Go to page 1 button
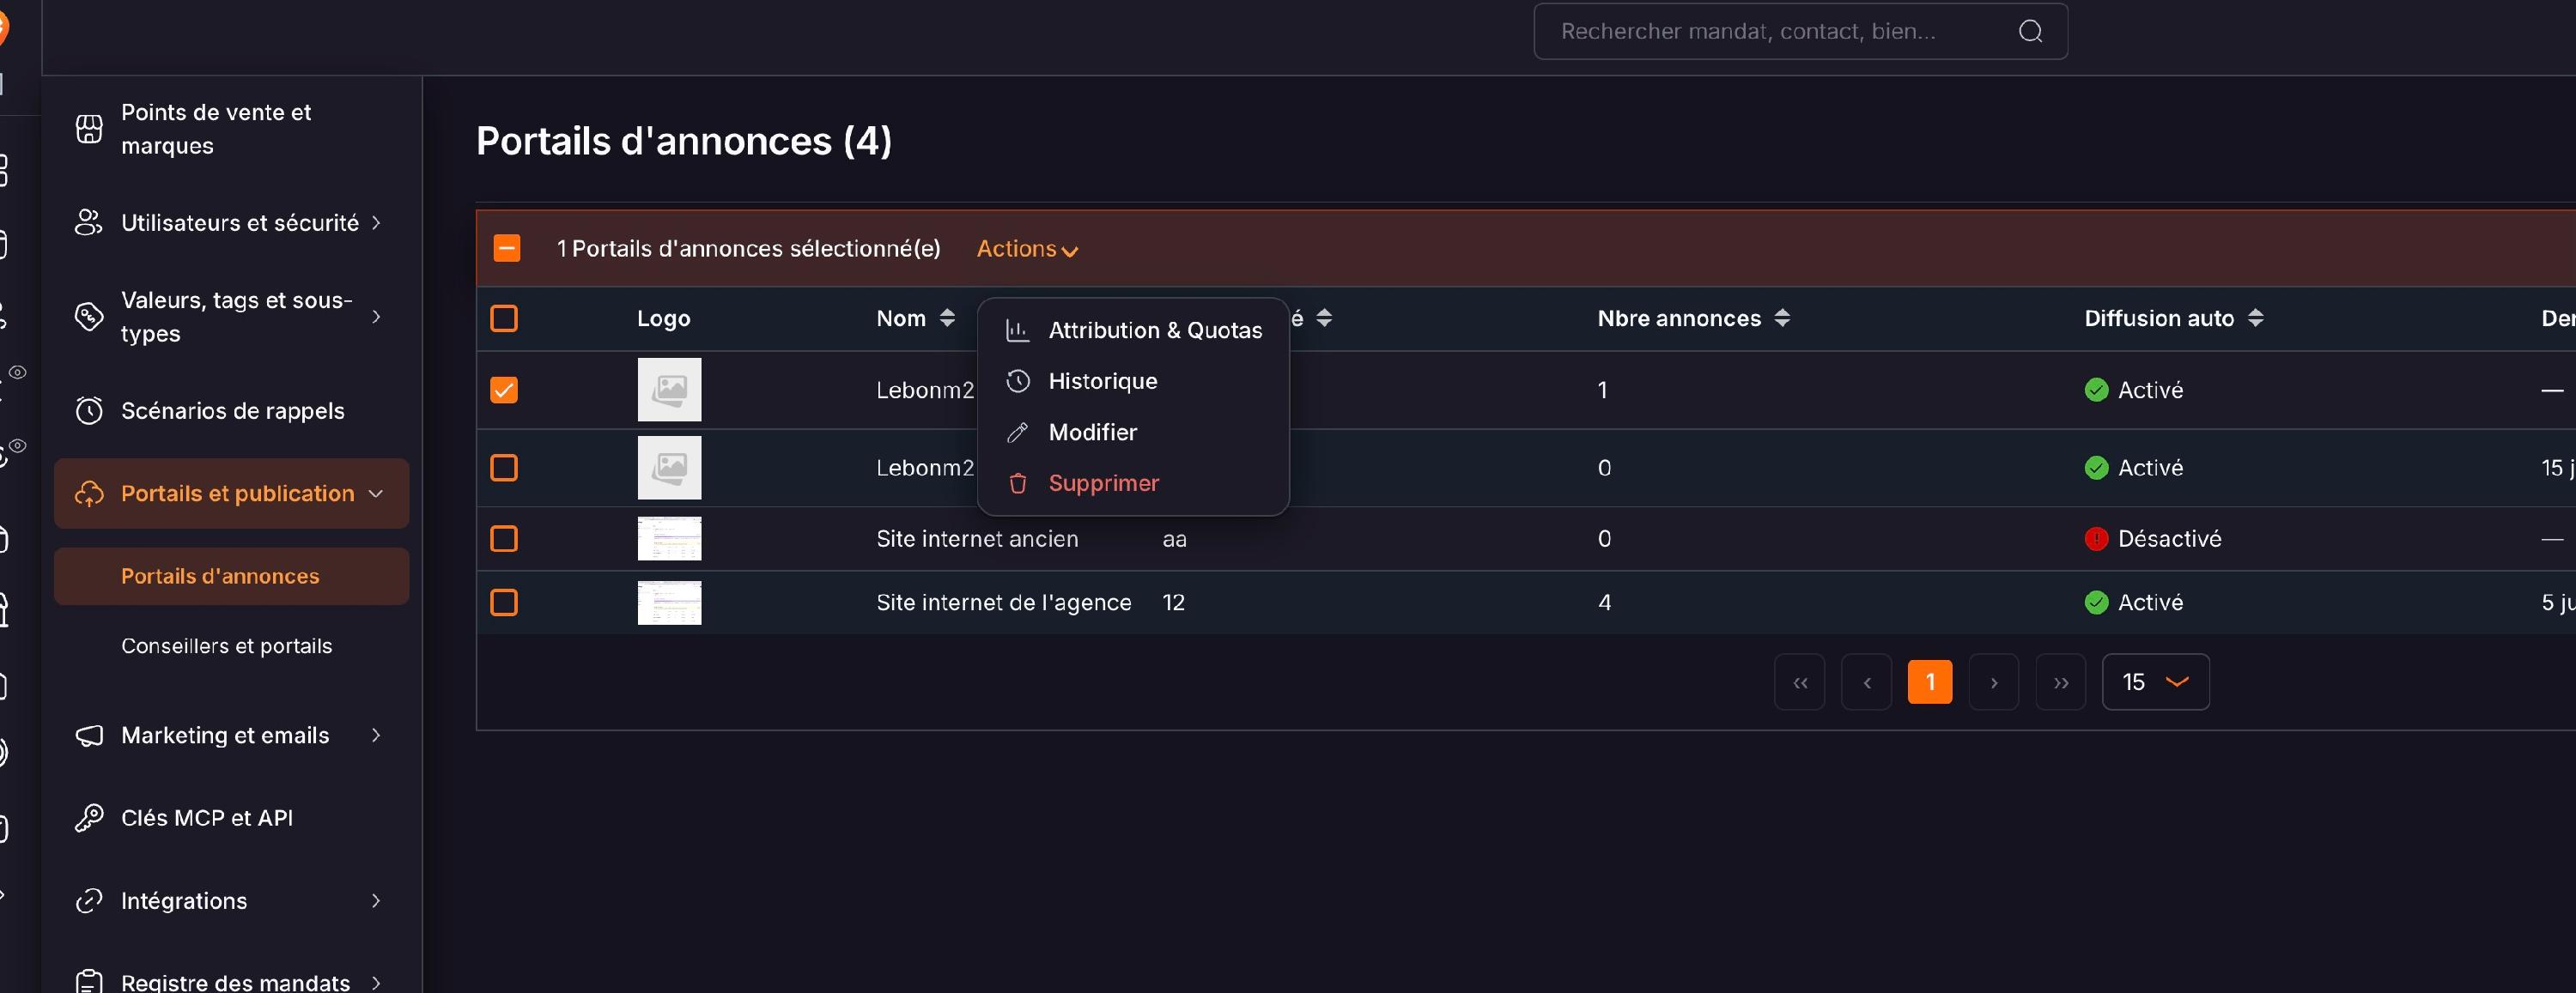2576x993 pixels. coord(1930,682)
